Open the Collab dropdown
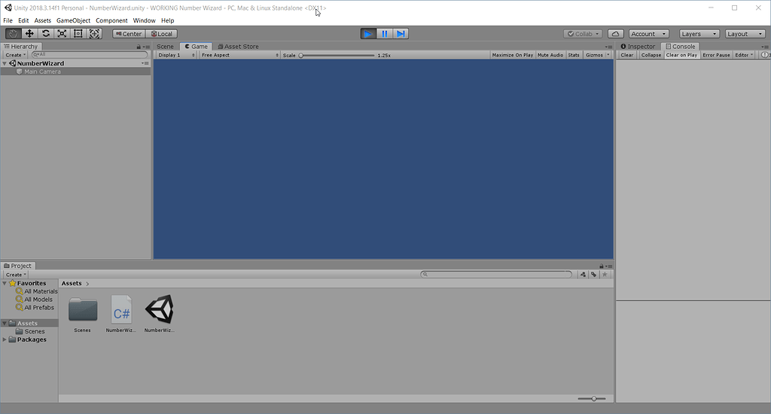This screenshot has height=414, width=771. click(584, 34)
